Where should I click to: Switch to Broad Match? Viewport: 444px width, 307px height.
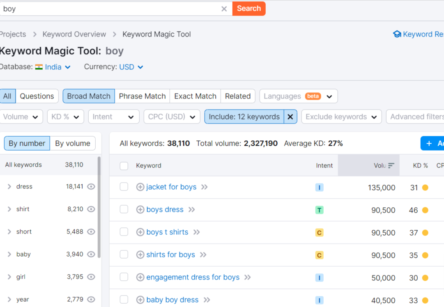pyautogui.click(x=89, y=96)
